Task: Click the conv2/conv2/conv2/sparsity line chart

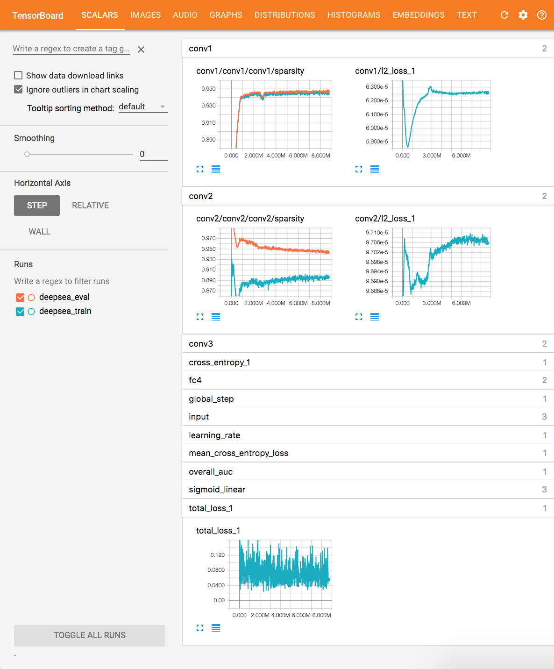Action: [276, 262]
